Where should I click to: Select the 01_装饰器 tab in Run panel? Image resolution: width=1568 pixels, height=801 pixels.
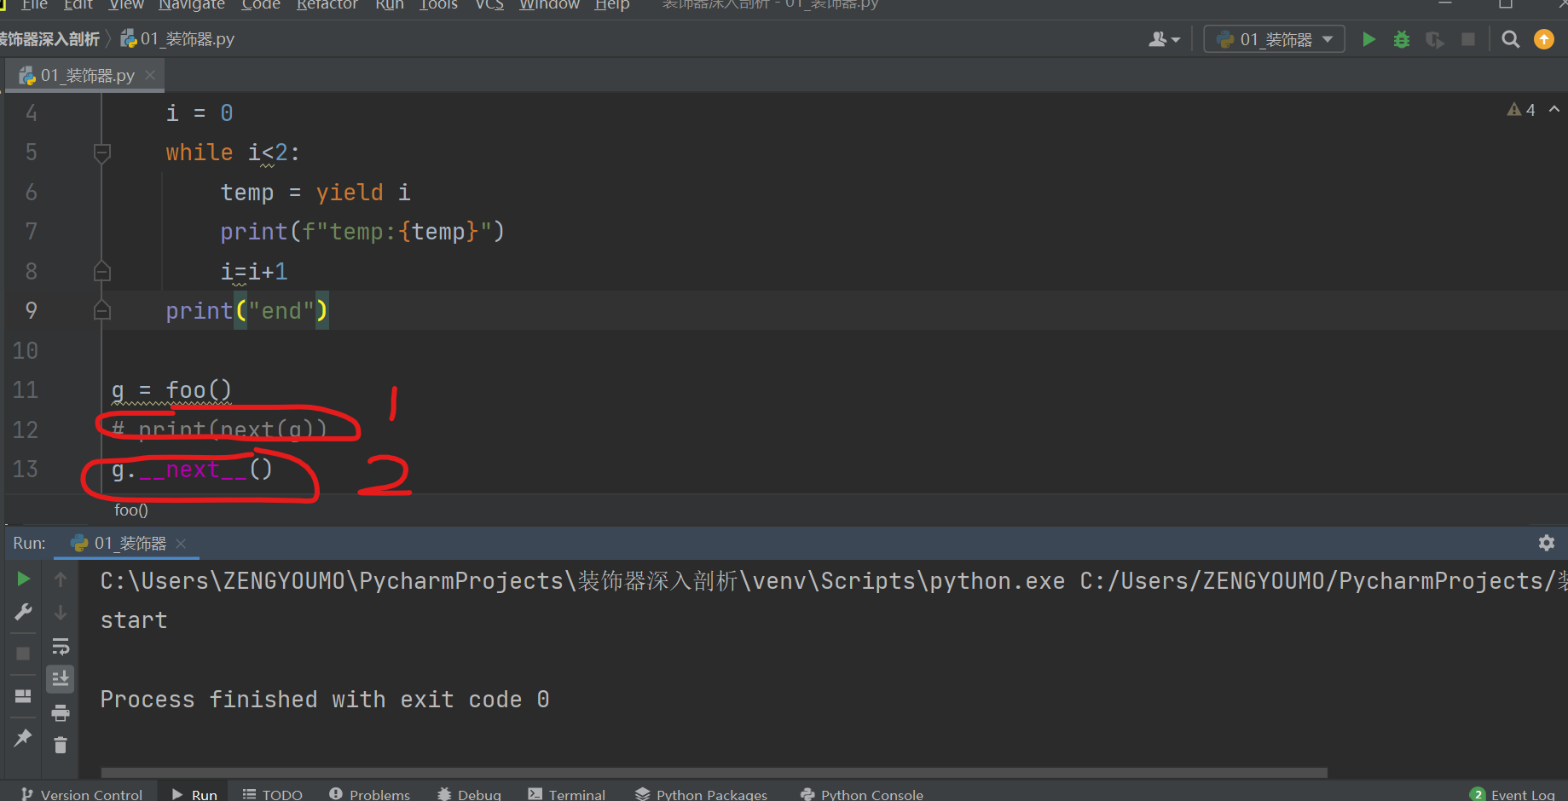point(128,543)
